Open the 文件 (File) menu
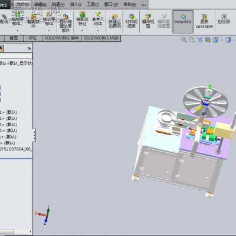Viewport: 236px width, 236px height. pyautogui.click(x=22, y=4)
